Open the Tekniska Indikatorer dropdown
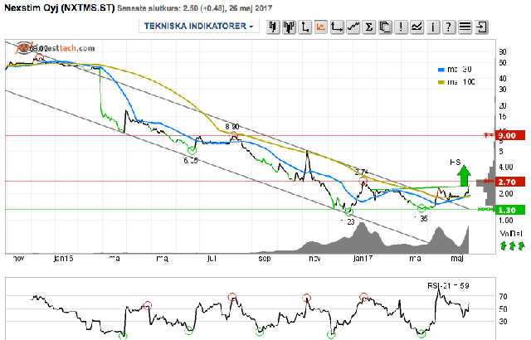This screenshot has height=340, width=531. click(199, 26)
